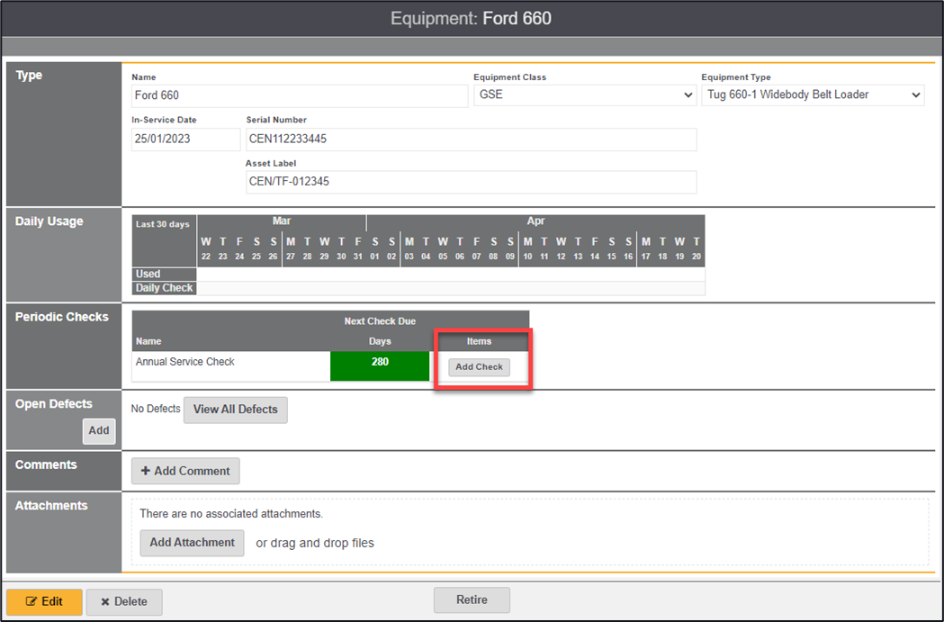This screenshot has width=944, height=622.
Task: Open the Equipment Class dropdown
Action: click(x=585, y=95)
